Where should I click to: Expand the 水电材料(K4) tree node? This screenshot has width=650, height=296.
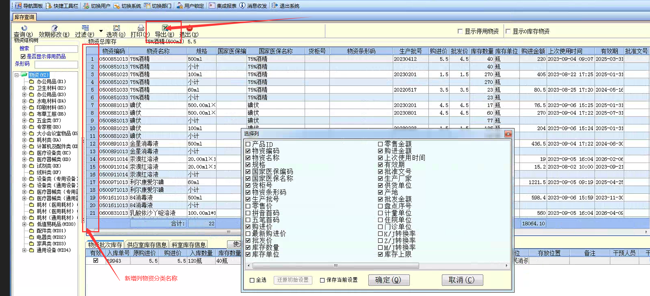pos(24,101)
